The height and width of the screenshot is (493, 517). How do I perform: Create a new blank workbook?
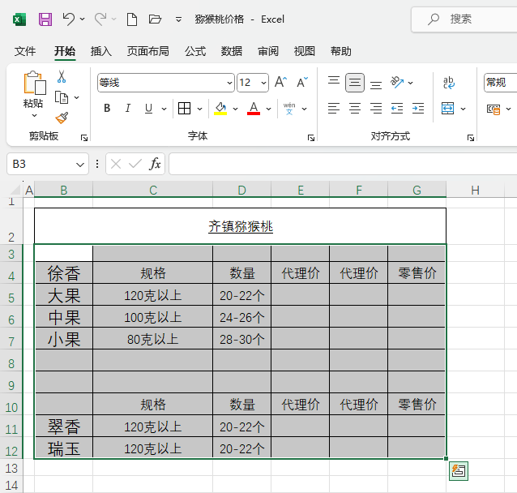click(132, 19)
